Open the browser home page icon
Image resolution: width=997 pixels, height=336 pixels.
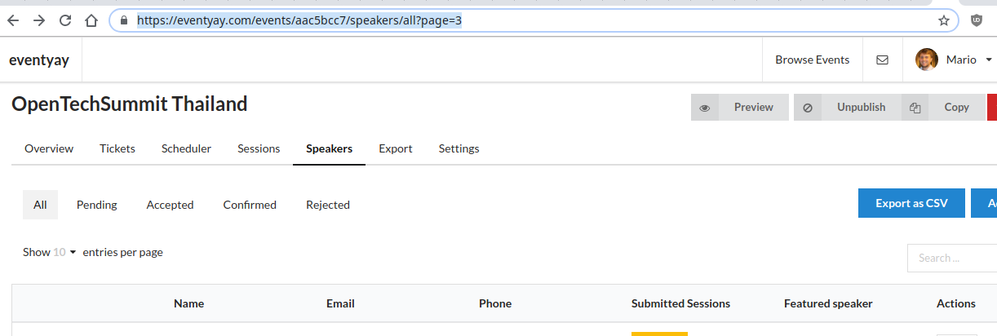(92, 20)
